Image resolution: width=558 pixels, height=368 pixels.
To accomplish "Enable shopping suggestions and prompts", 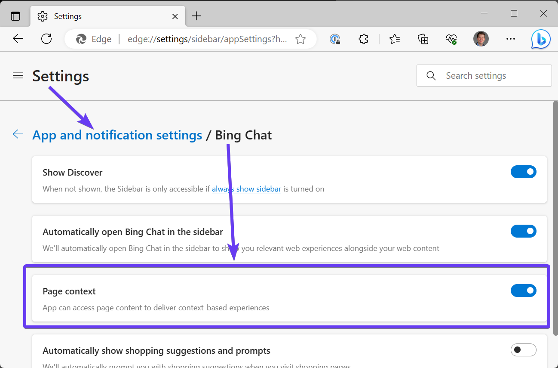I will coord(523,350).
